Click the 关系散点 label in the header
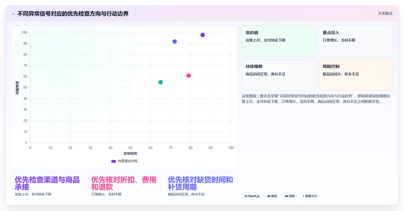404x211 pixels. (385, 13)
